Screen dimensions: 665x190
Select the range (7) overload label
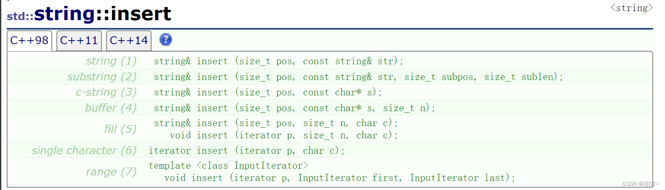pos(111,171)
